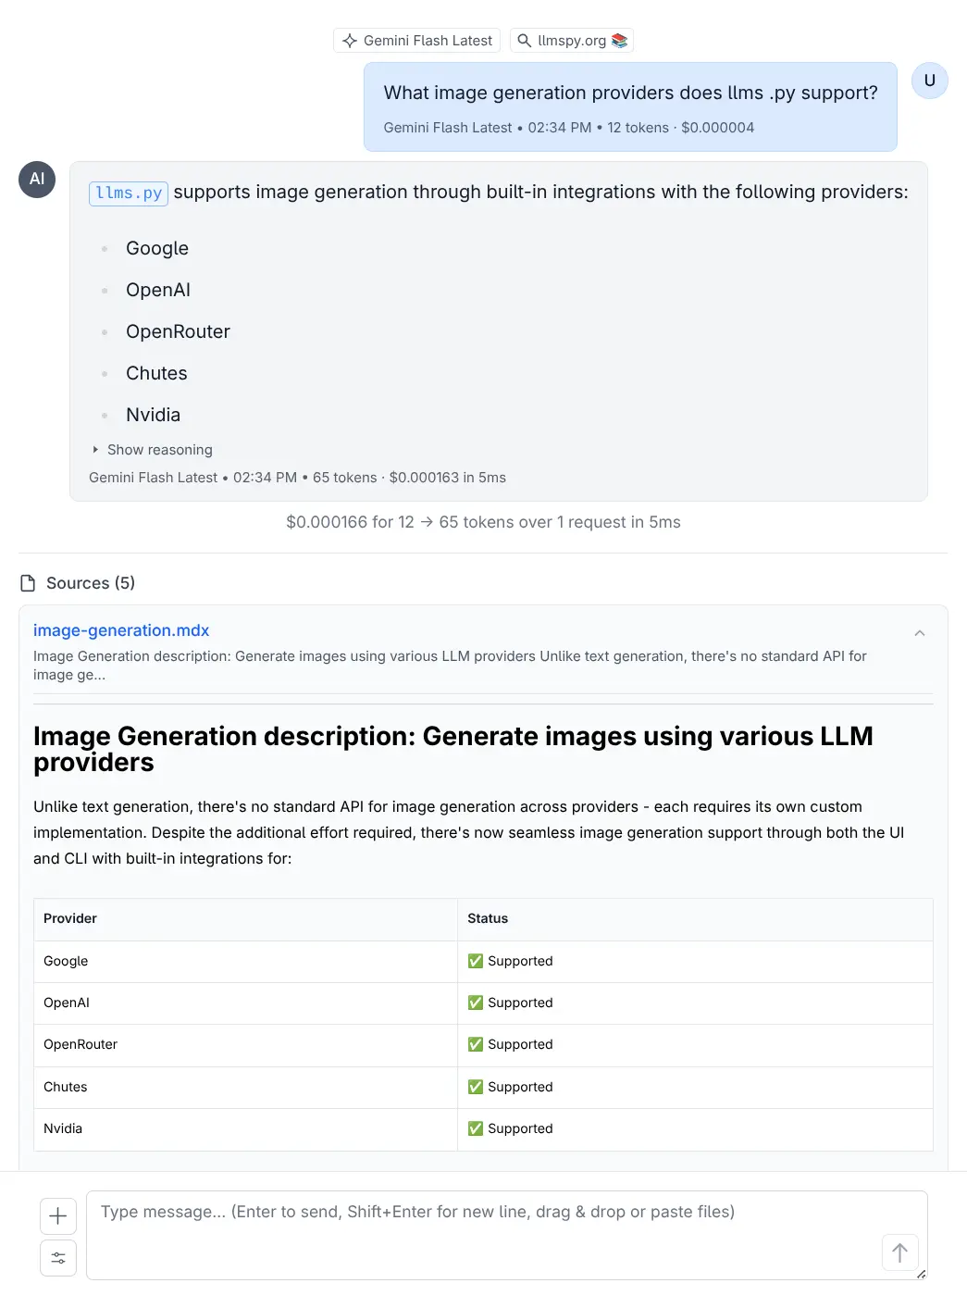Click the user question message bubble
Image resolution: width=967 pixels, height=1308 pixels.
pos(630,106)
